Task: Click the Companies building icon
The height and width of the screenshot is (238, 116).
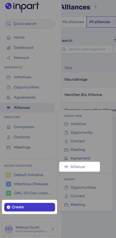Action: [x=9, y=127]
